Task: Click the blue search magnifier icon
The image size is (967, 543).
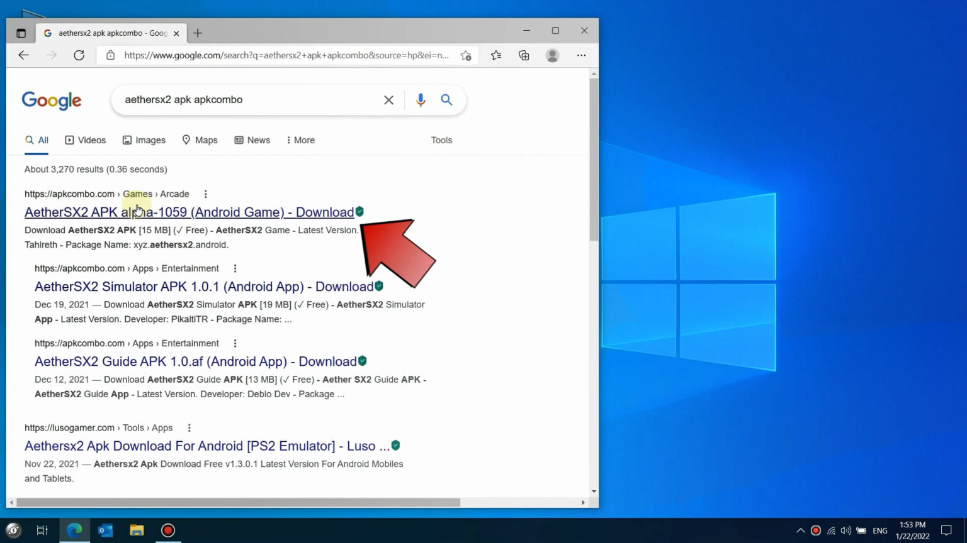Action: (446, 100)
